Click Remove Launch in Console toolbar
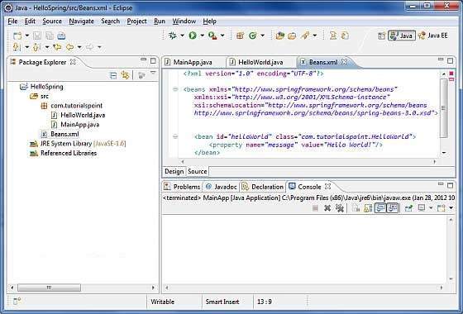The image size is (463, 314). pos(327,208)
